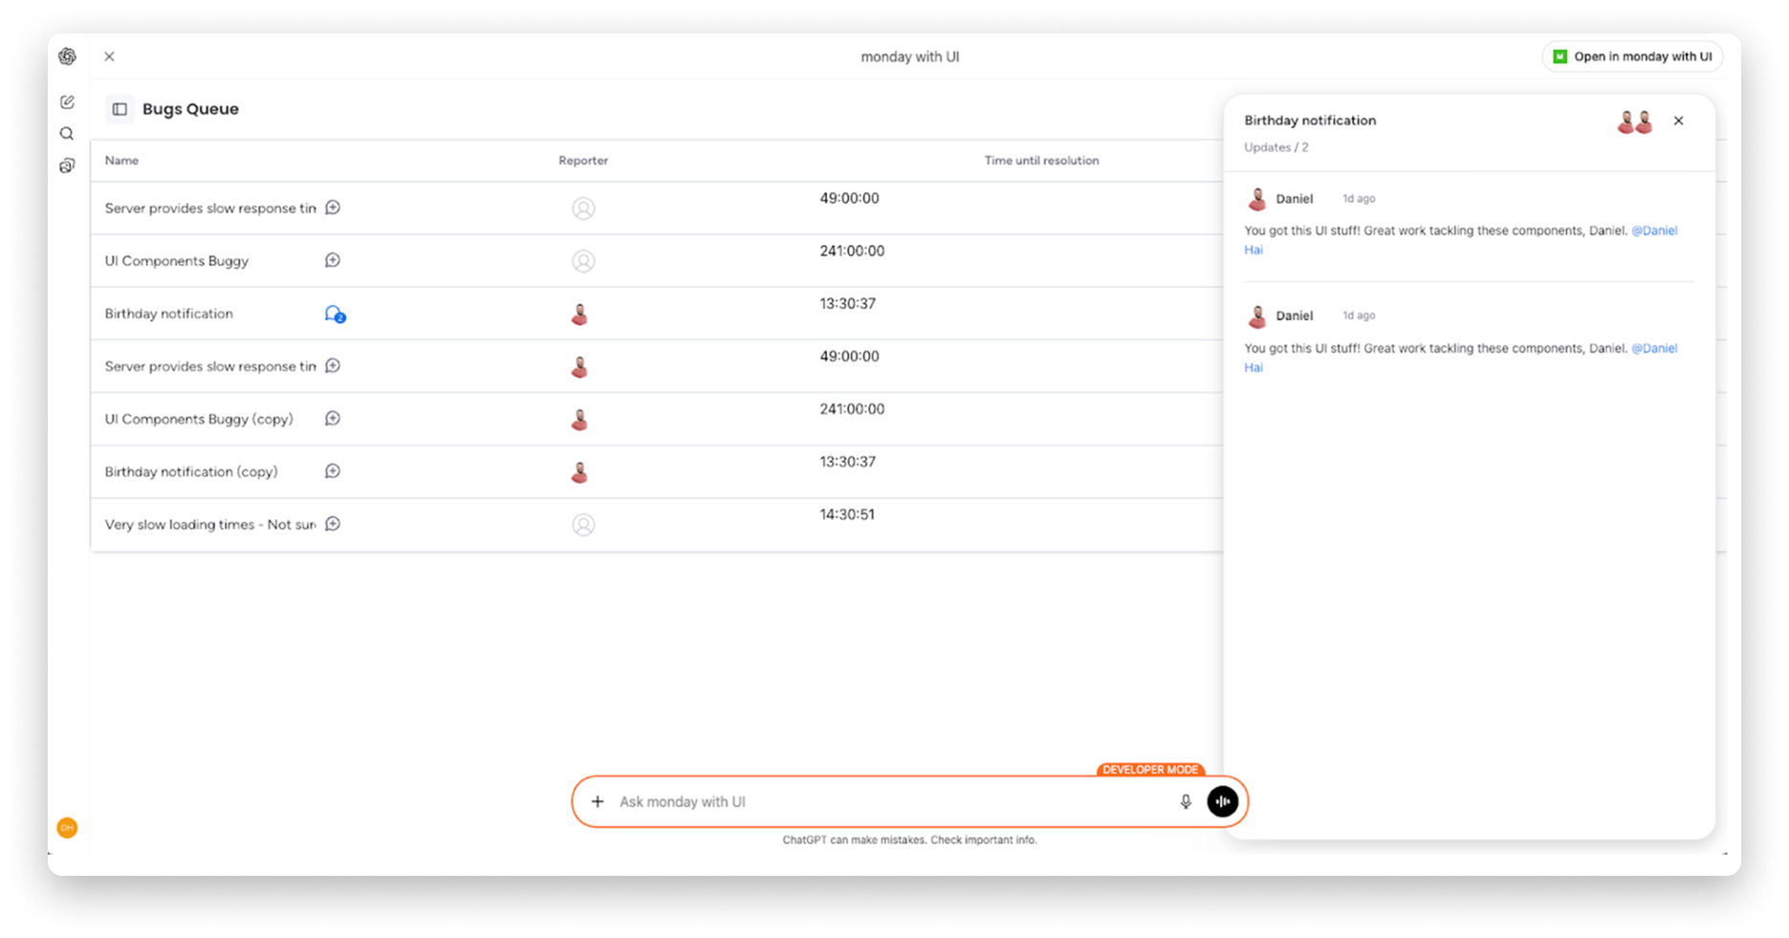Screen dimensions: 1789x938
Task: Add an update on UI Components Buggy (copy)
Action: pyautogui.click(x=333, y=418)
